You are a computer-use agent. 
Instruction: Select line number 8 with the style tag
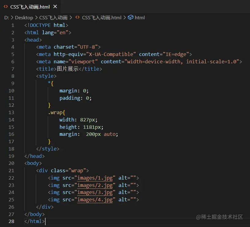click(x=13, y=76)
